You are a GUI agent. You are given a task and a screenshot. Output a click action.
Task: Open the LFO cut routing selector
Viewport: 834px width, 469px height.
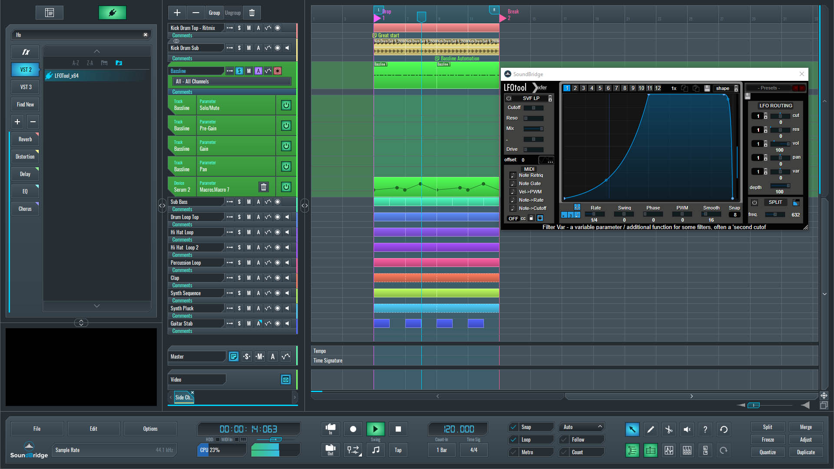coord(759,116)
